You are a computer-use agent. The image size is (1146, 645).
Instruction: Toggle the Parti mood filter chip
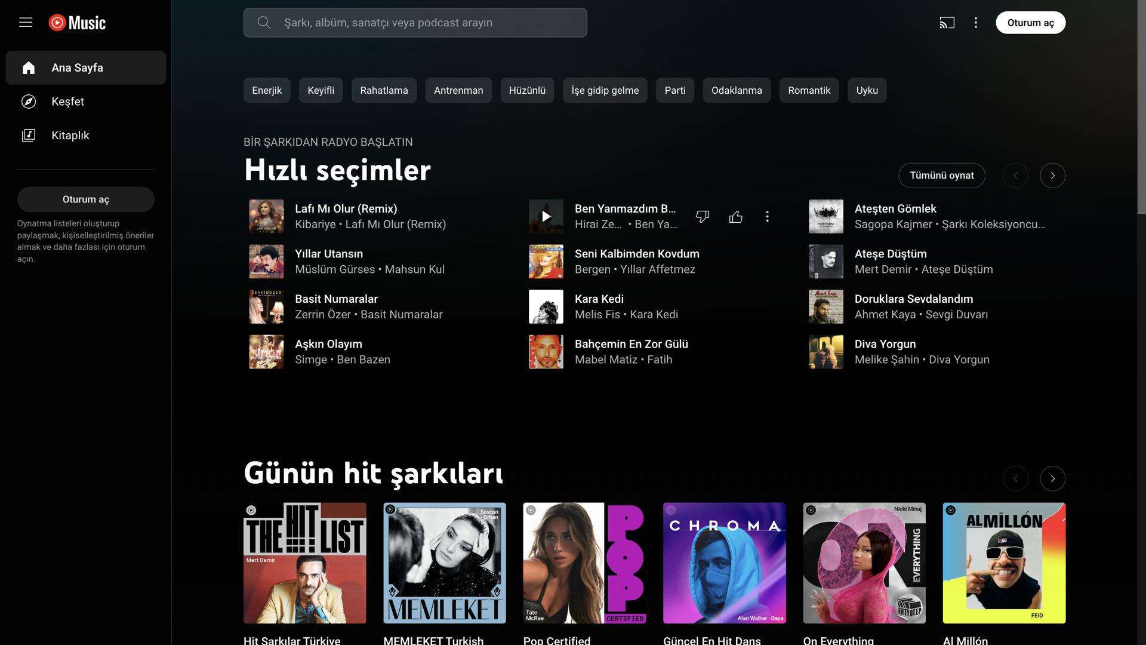(x=674, y=90)
